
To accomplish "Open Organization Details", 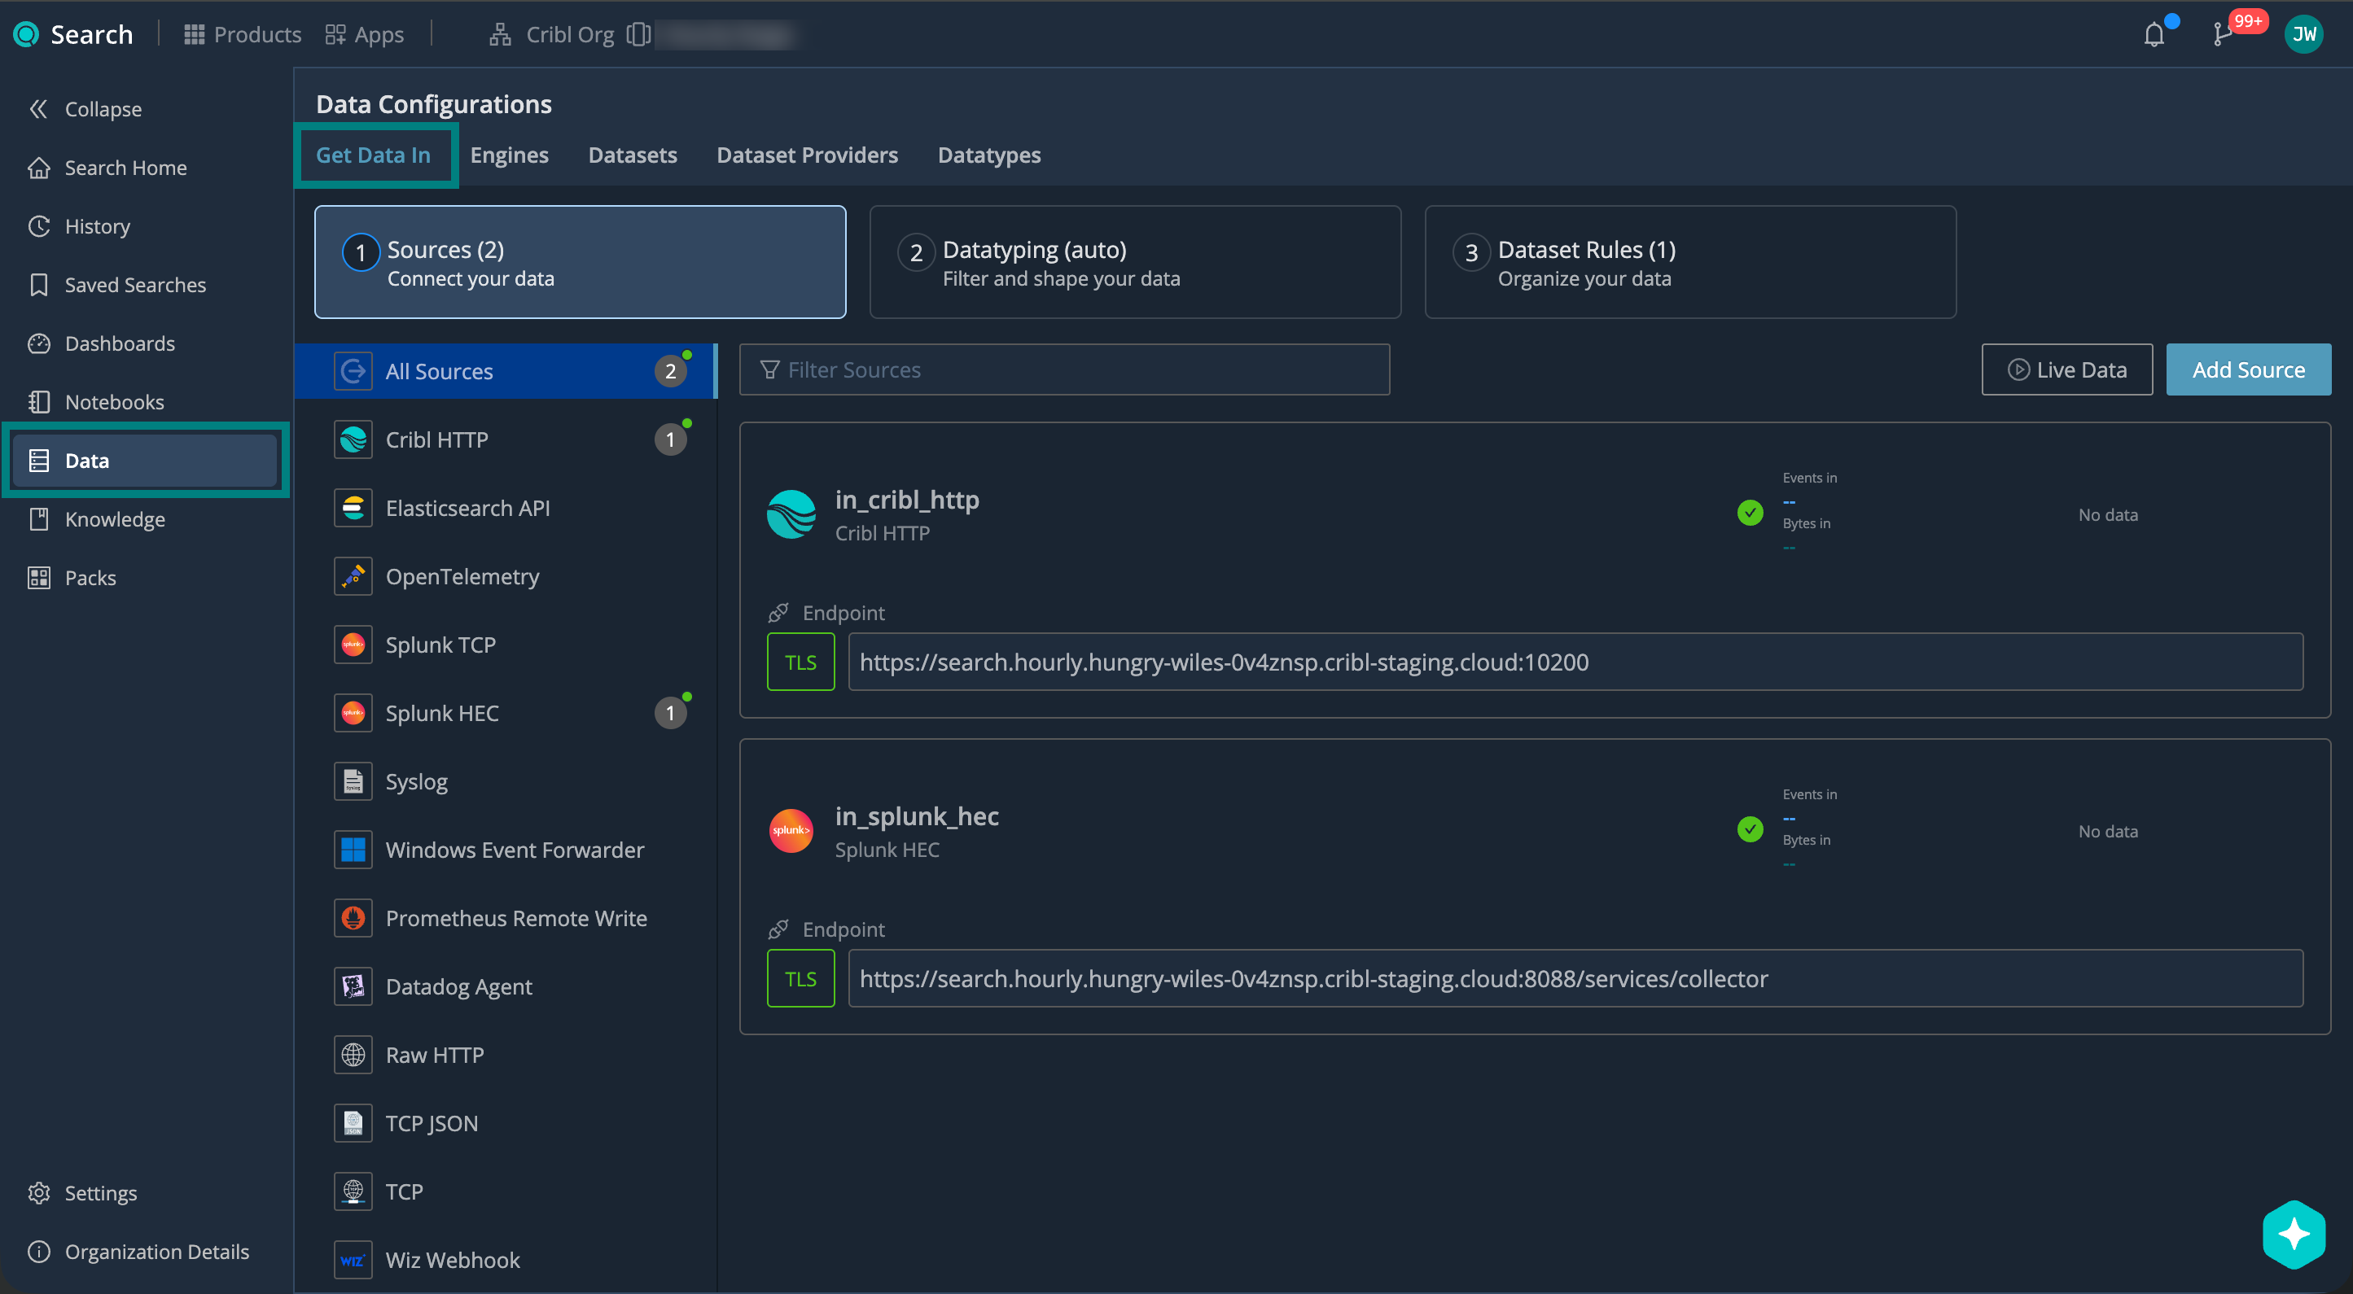I will tap(138, 1251).
